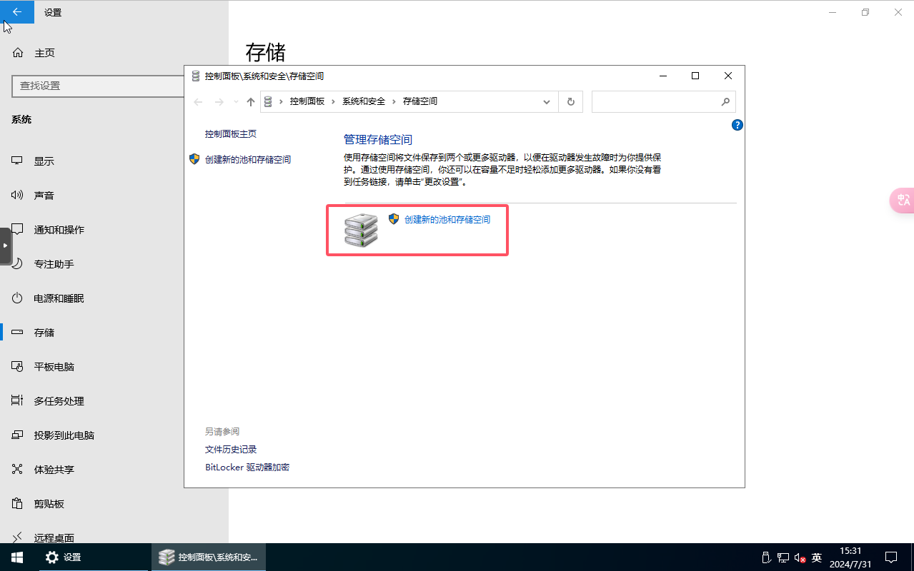
Task: Click the search magnifier icon
Action: [725, 101]
